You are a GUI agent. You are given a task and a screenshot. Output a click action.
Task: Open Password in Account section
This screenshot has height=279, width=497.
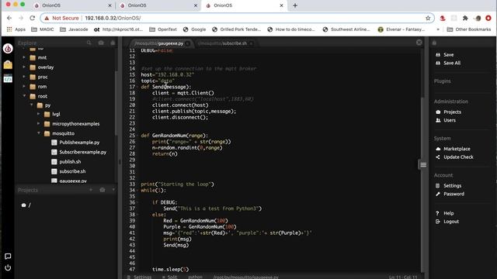[x=454, y=194]
